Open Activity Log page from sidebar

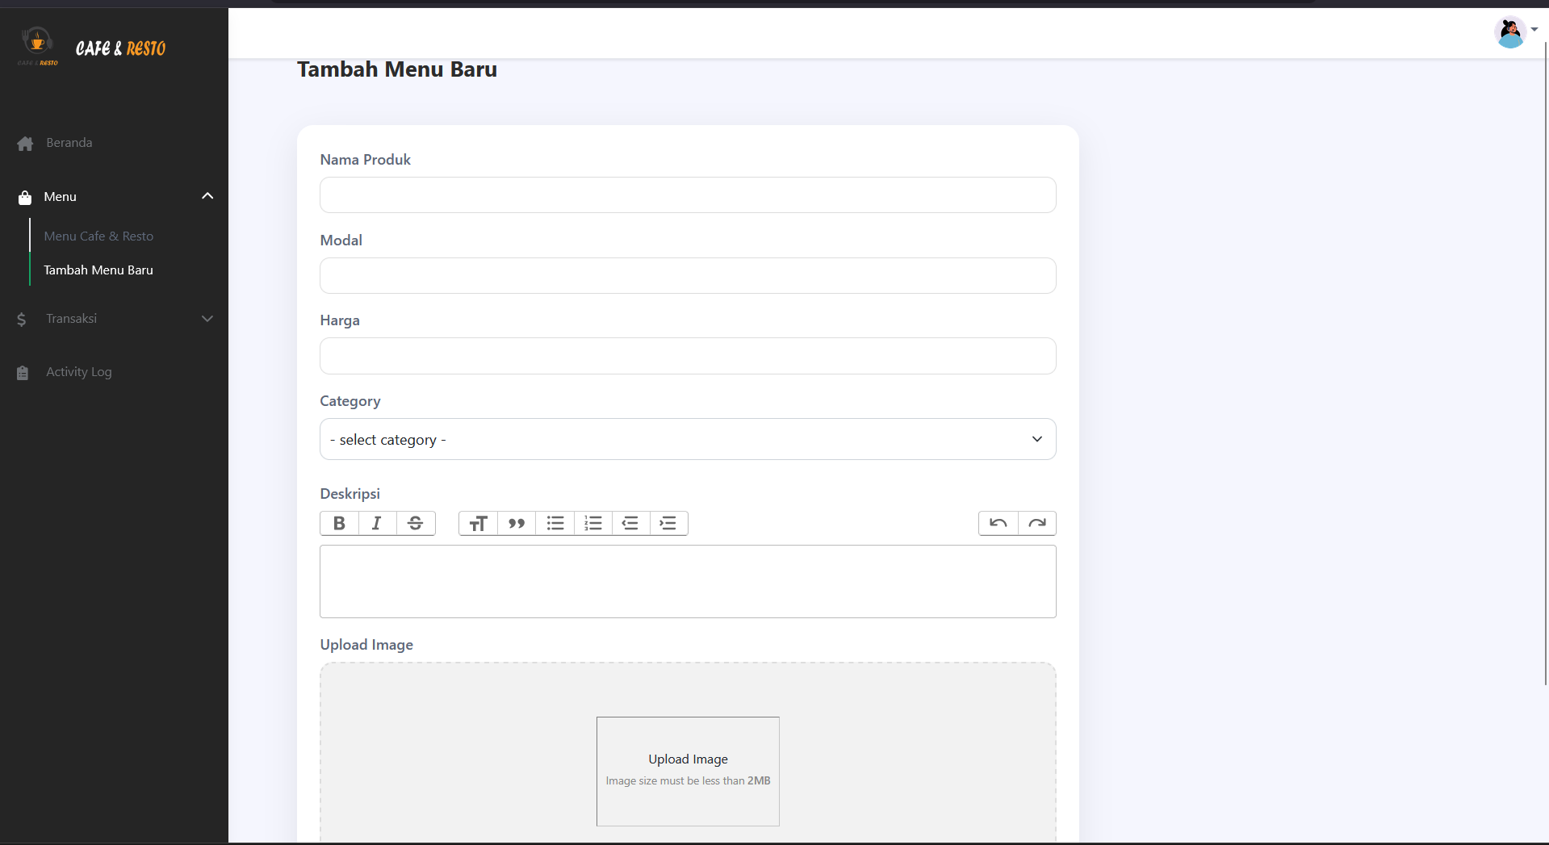(79, 372)
